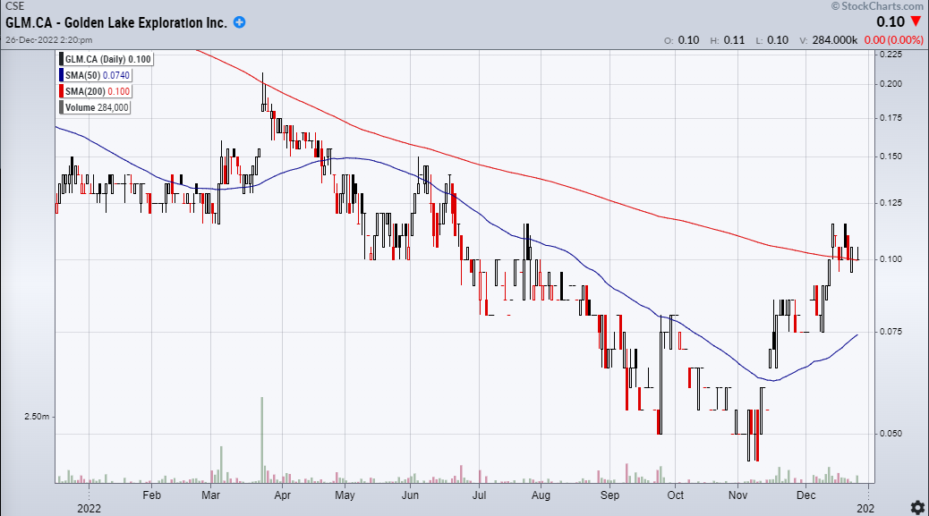Click the May date axis label
The height and width of the screenshot is (516, 929).
coord(345,495)
